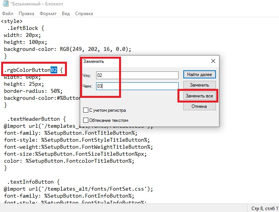Screen dimensions: 279x212
Task: Click the font-style FontStyleTitleButton line
Action: (77, 140)
